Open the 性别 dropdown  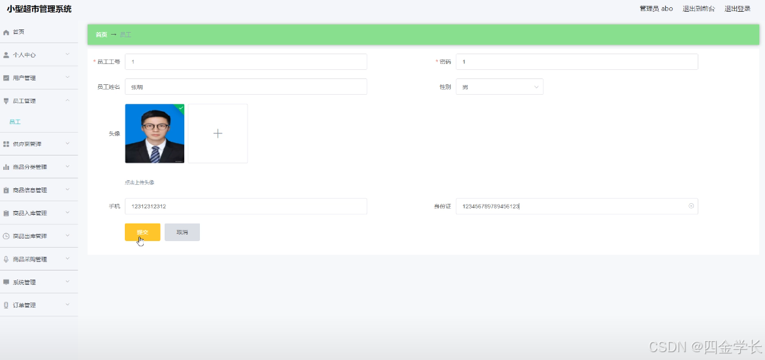point(499,87)
